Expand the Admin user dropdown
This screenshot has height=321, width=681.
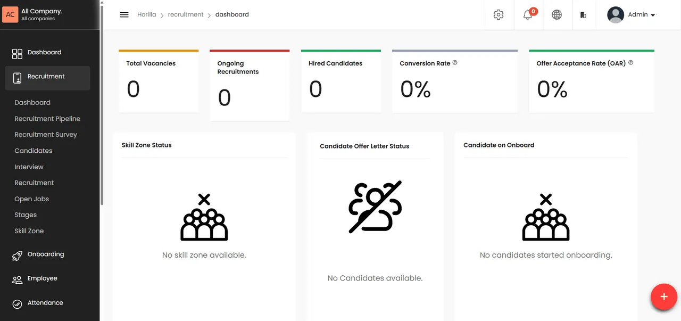[653, 15]
